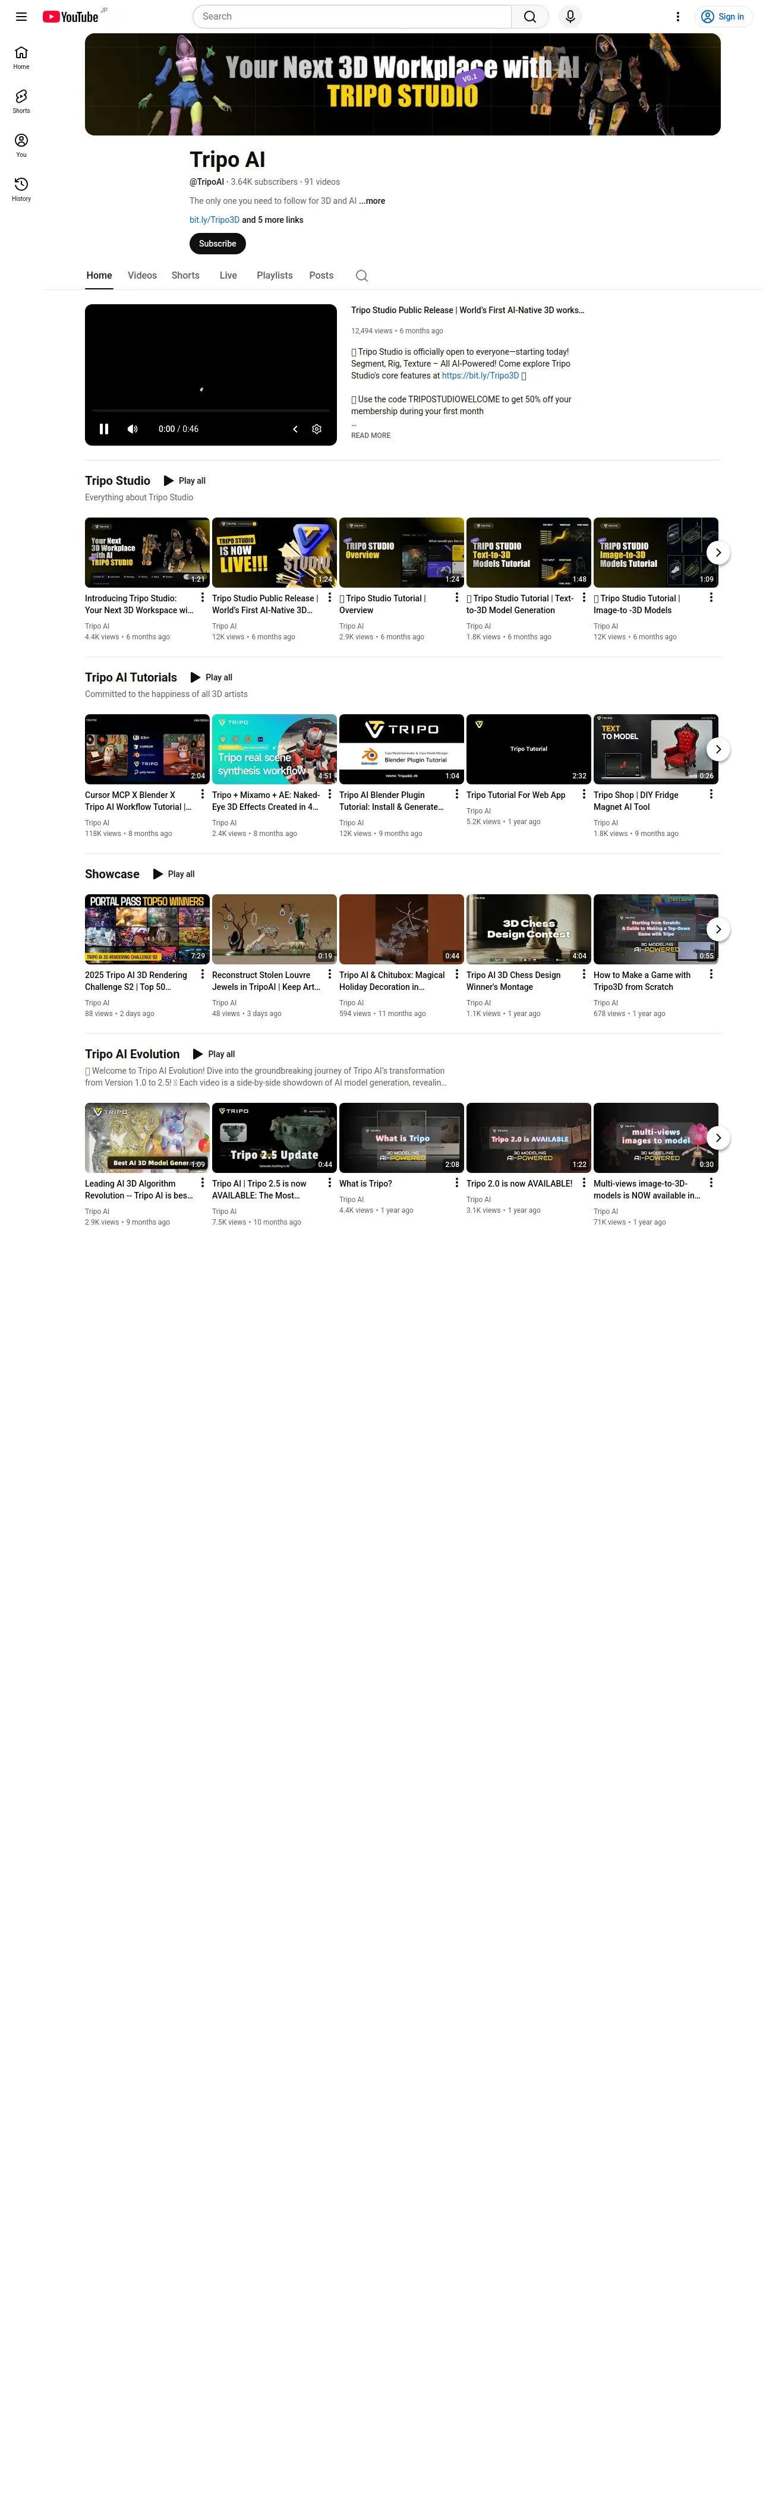Seek on the featured video progress bar
The width and height of the screenshot is (763, 2517).
click(x=211, y=411)
